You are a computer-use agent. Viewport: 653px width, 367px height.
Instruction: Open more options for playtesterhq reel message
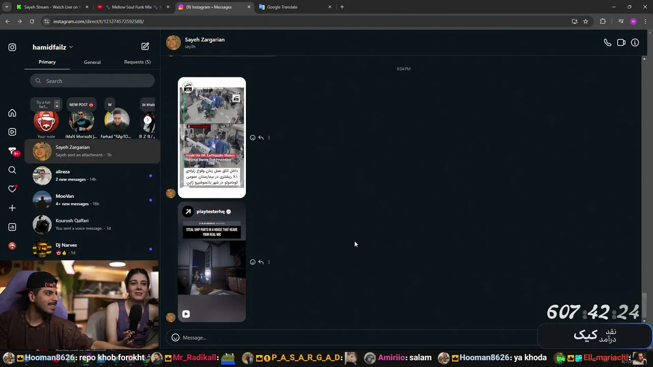pyautogui.click(x=269, y=262)
